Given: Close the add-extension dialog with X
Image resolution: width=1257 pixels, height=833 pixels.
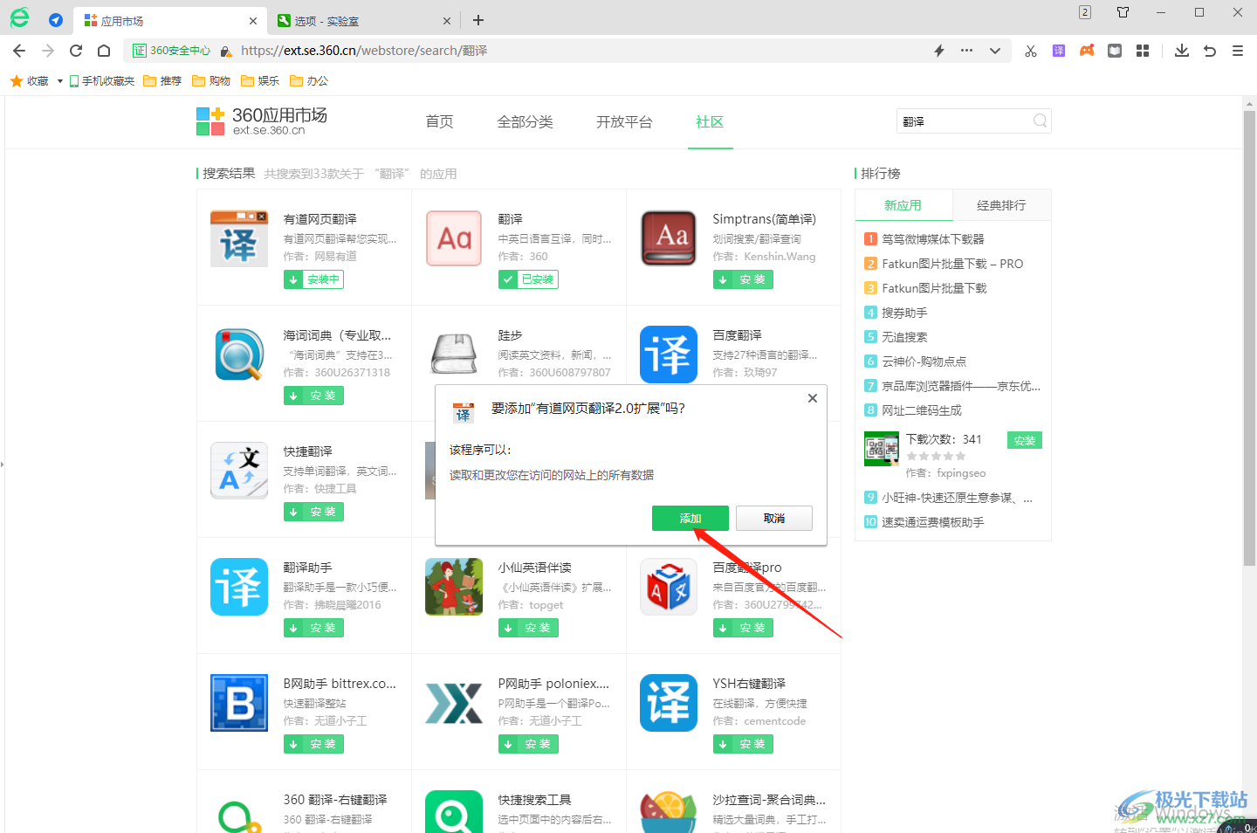Looking at the screenshot, I should 812,398.
